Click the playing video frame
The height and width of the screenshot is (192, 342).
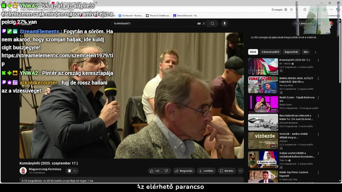[132, 95]
